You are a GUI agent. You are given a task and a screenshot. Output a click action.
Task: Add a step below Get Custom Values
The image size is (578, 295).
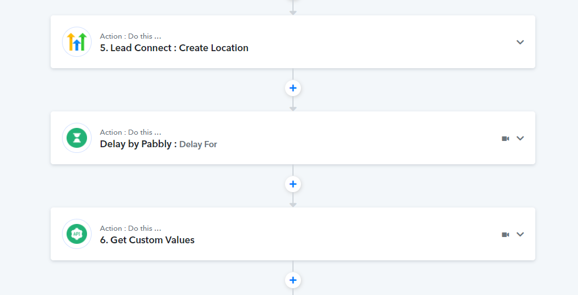point(293,280)
